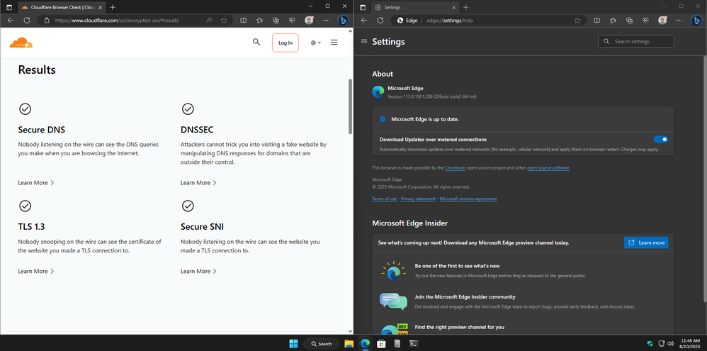Open profile avatar in Settings window
The height and width of the screenshot is (351, 707).
point(662,21)
